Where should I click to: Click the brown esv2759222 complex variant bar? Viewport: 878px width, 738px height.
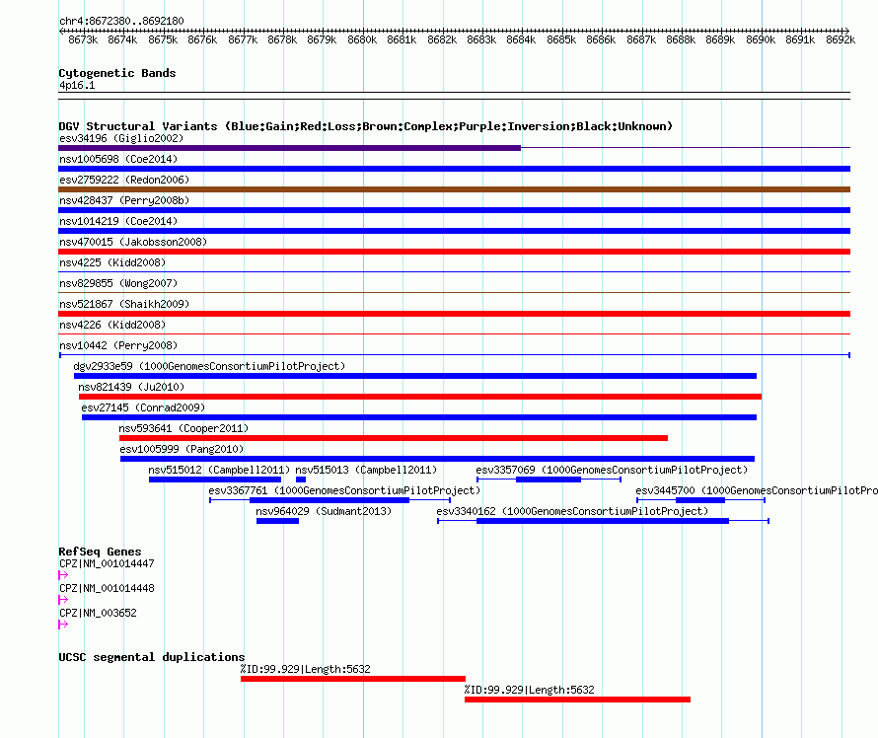[x=454, y=189]
